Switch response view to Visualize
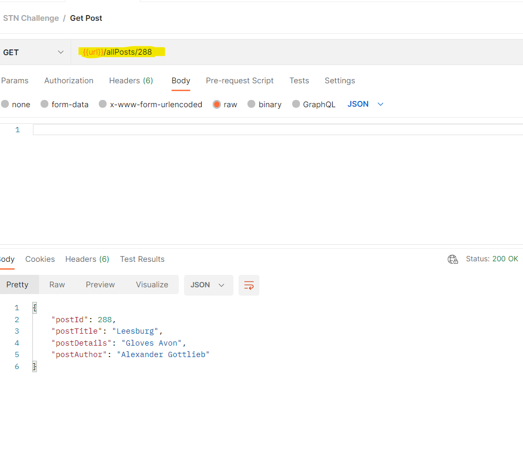Viewport: 523px width, 457px height. 152,285
